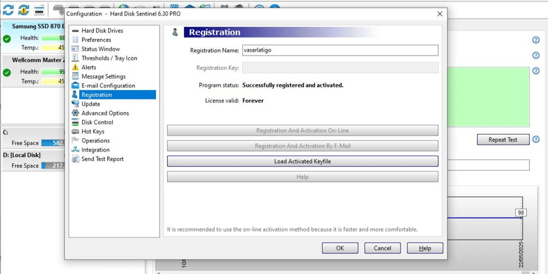Select Operations with flag icon

[95, 140]
